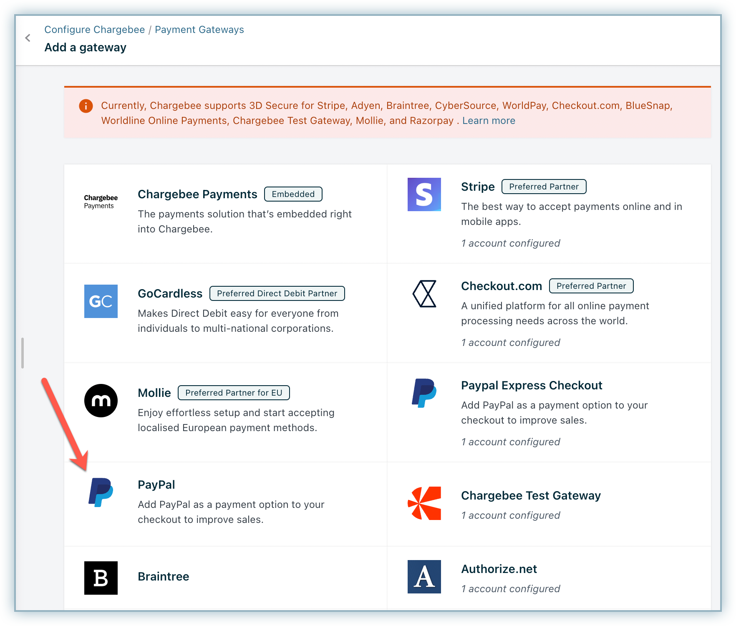
Task: Click the Mollie logo icon
Action: (101, 401)
